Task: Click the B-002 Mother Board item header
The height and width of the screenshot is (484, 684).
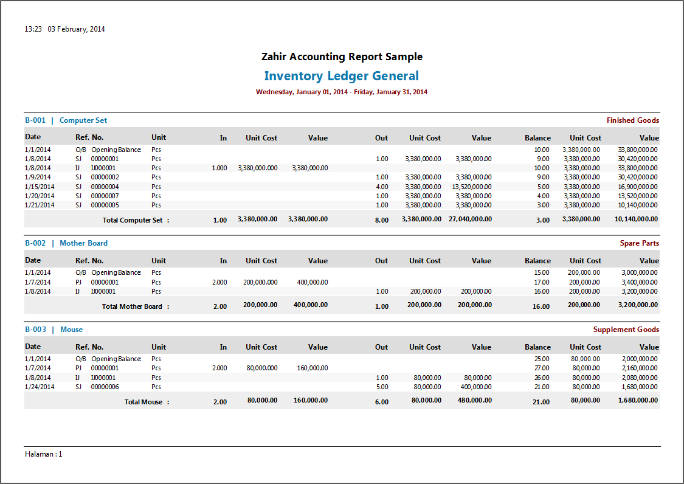Action: point(66,243)
